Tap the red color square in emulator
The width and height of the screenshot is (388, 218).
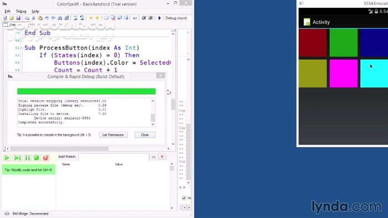point(313,43)
